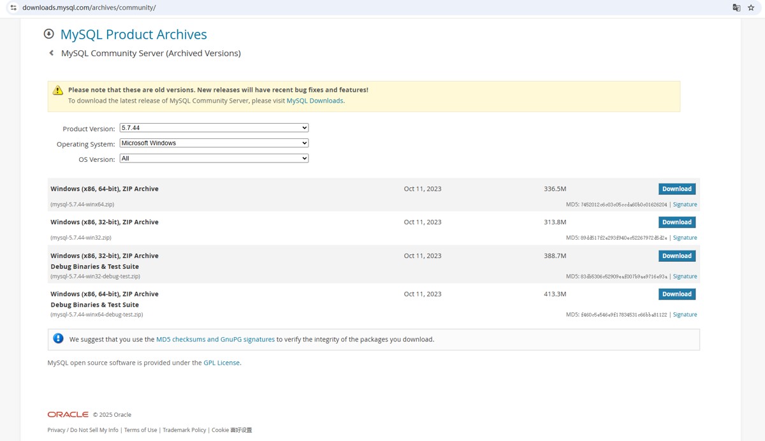765x441 pixels.
Task: Open Signature link for winx64-debug-test.zip
Action: click(x=685, y=315)
